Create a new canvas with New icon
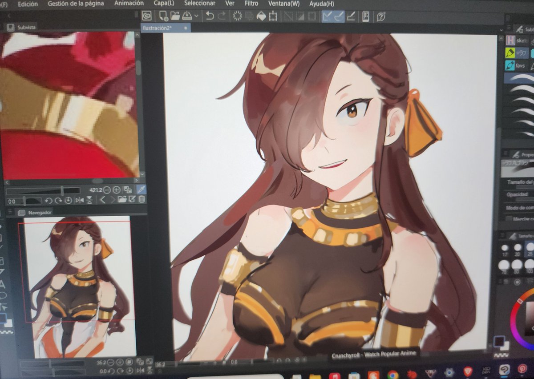 [163, 16]
